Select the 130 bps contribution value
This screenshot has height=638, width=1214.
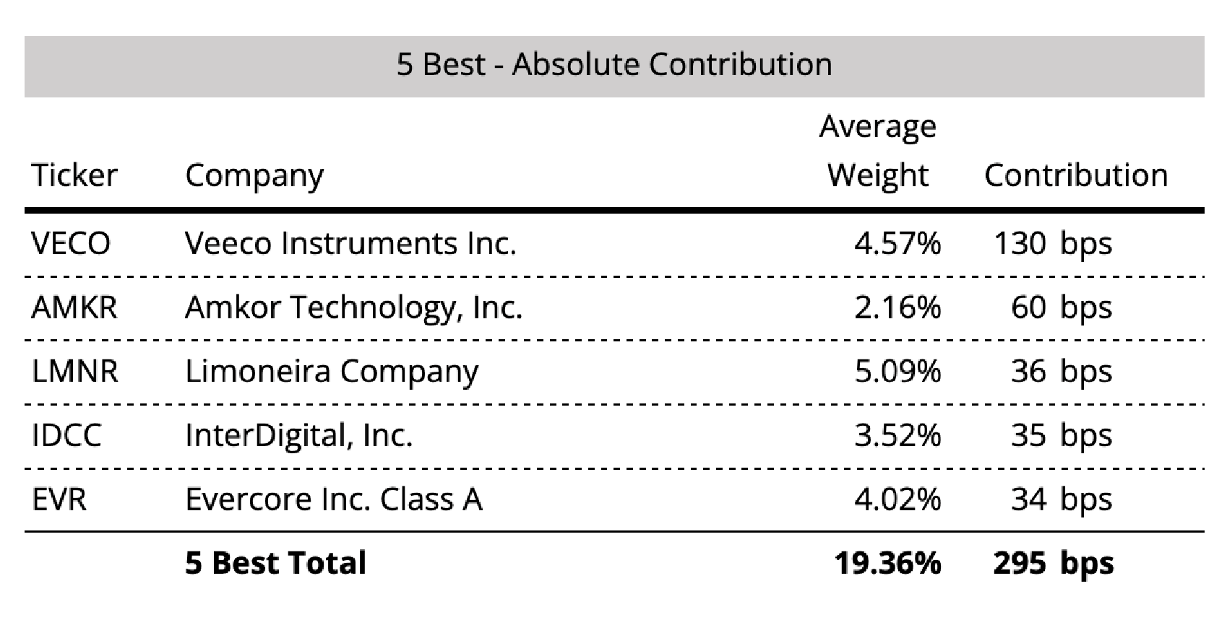coord(1052,243)
